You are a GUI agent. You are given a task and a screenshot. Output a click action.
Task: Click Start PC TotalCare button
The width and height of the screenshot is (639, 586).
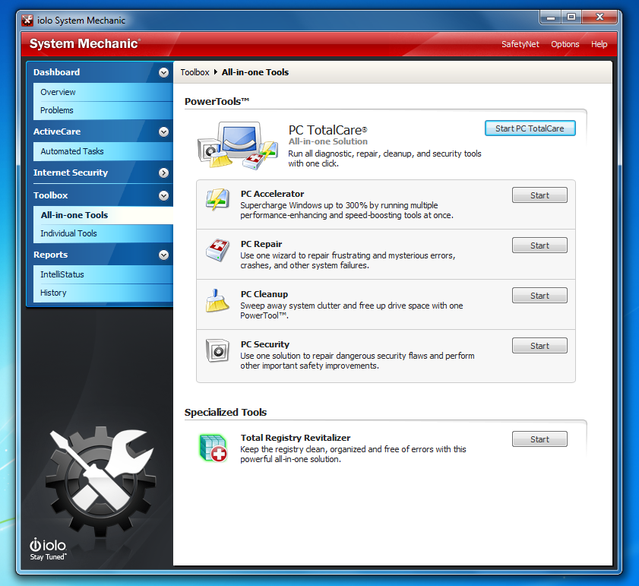(x=530, y=128)
